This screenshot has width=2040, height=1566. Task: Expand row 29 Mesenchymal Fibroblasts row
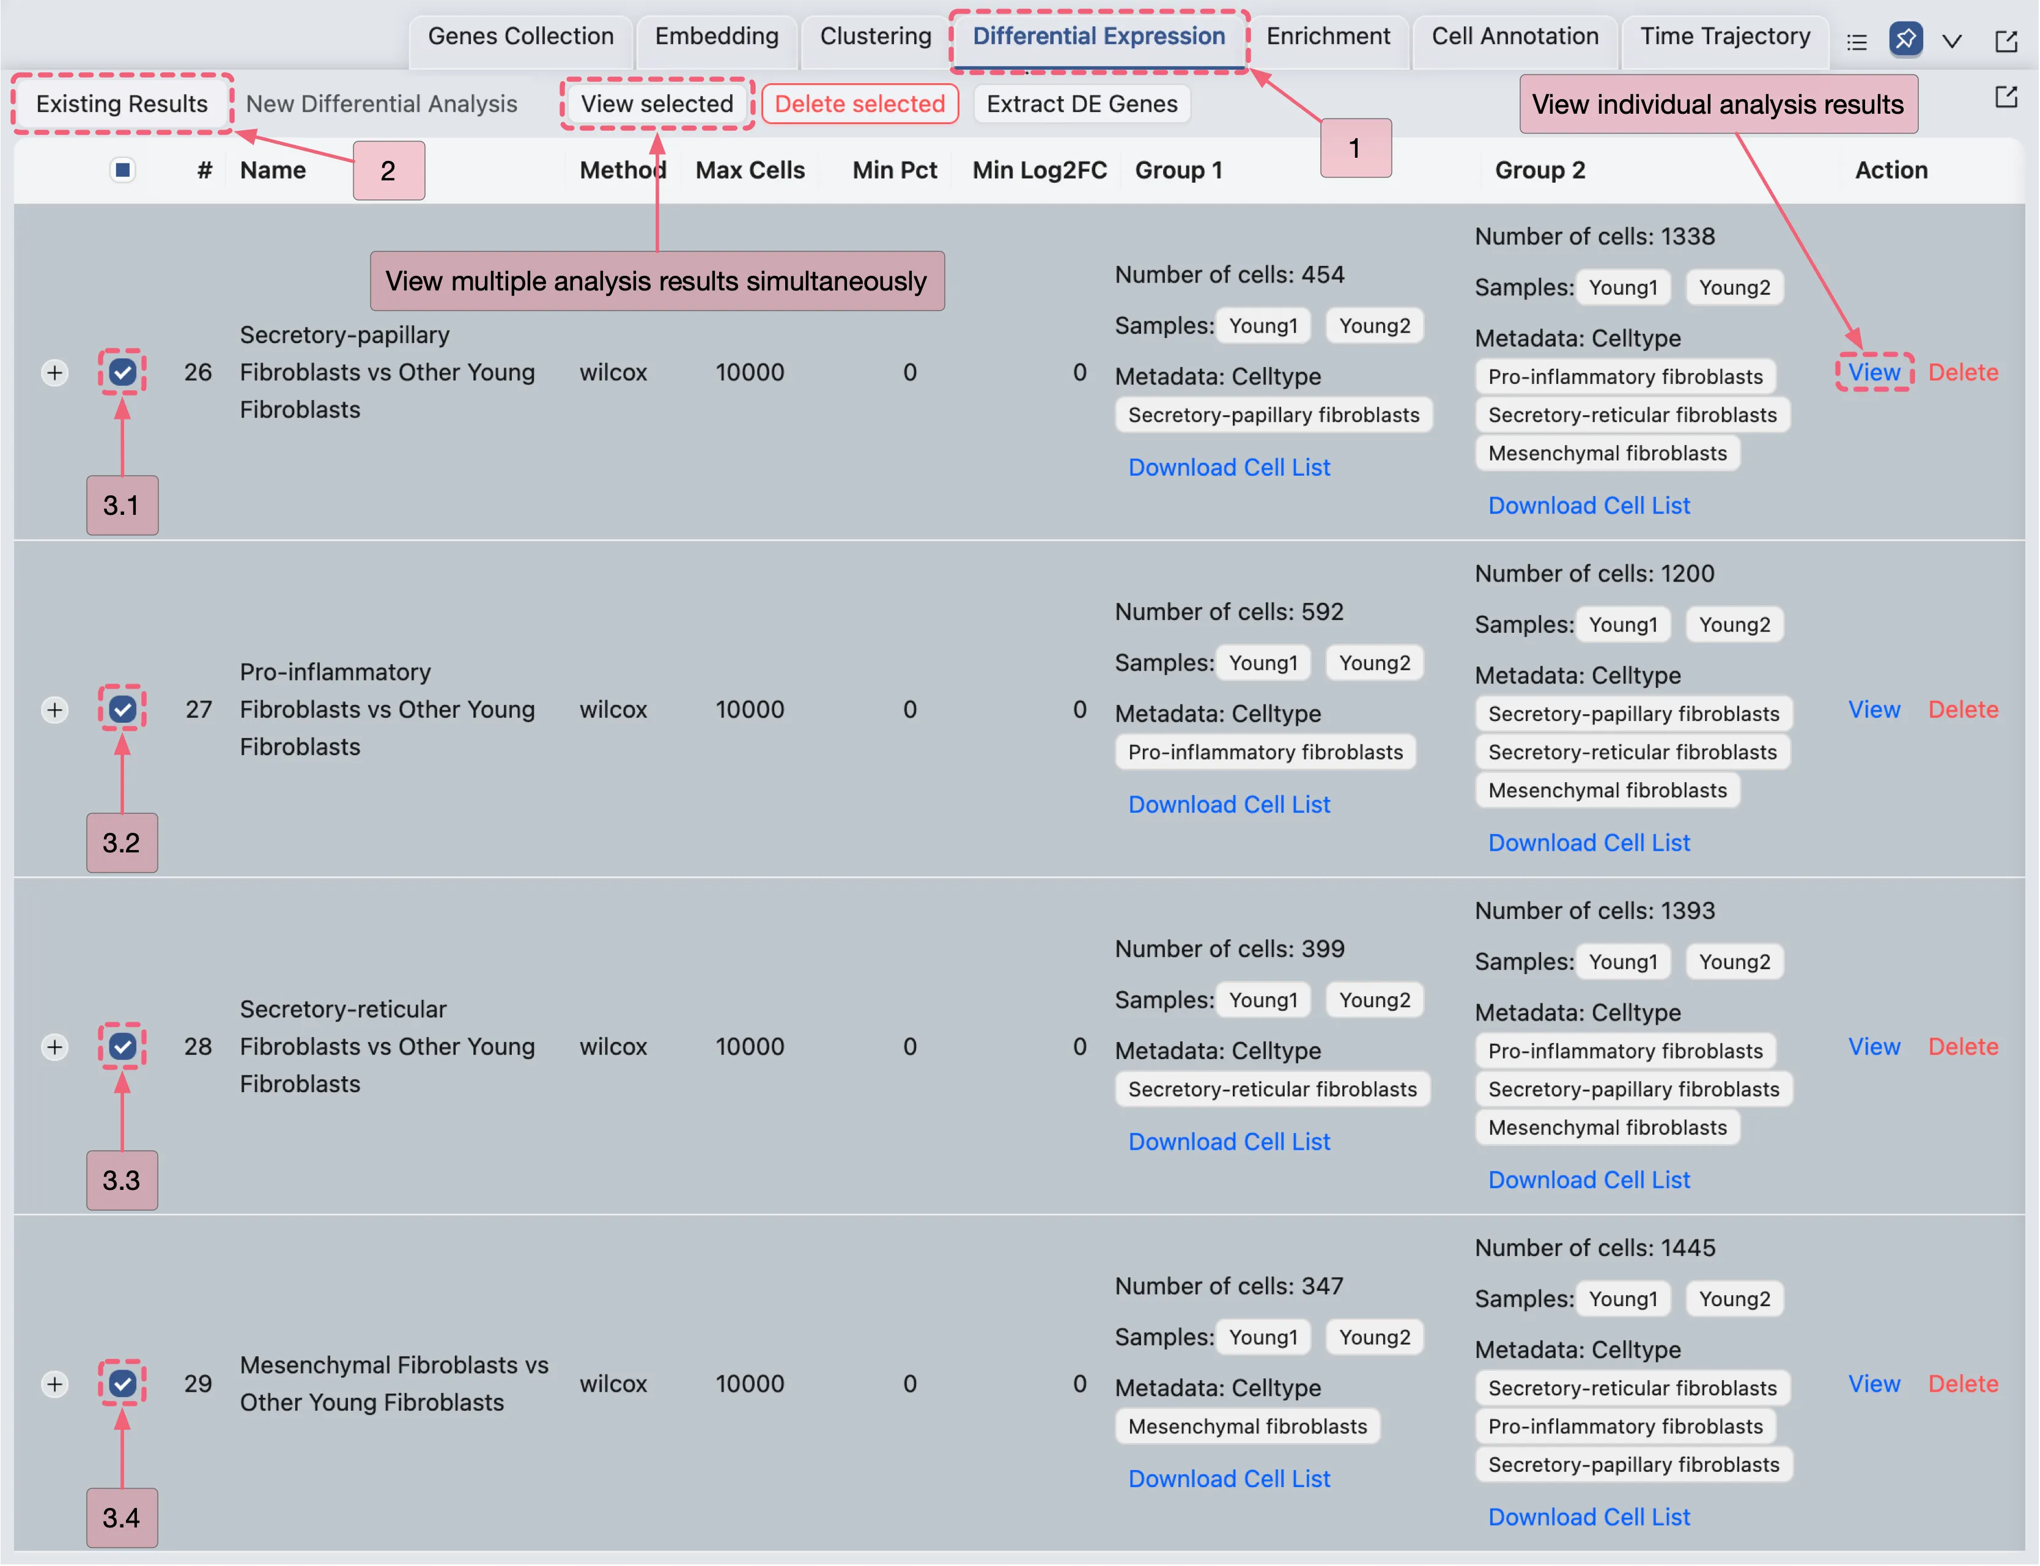tap(55, 1384)
